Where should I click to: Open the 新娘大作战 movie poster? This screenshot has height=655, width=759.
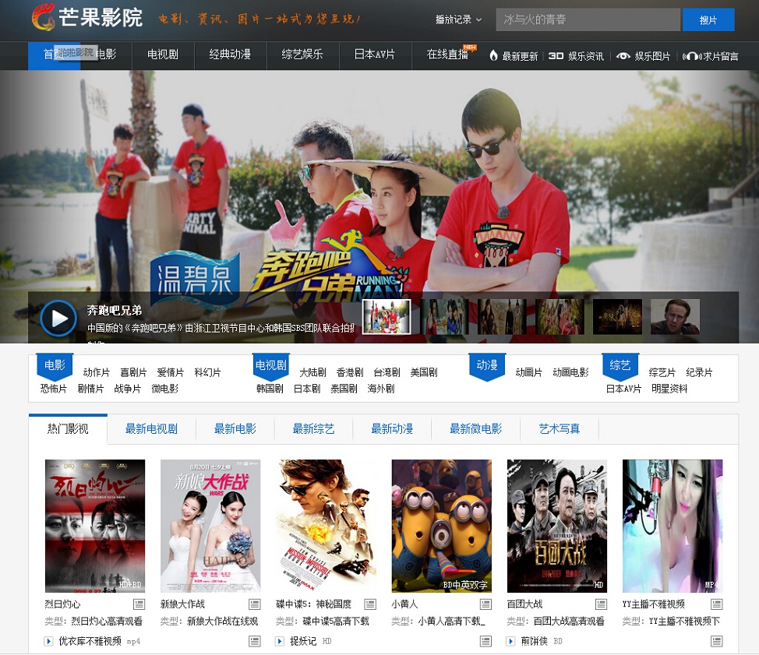pos(210,526)
